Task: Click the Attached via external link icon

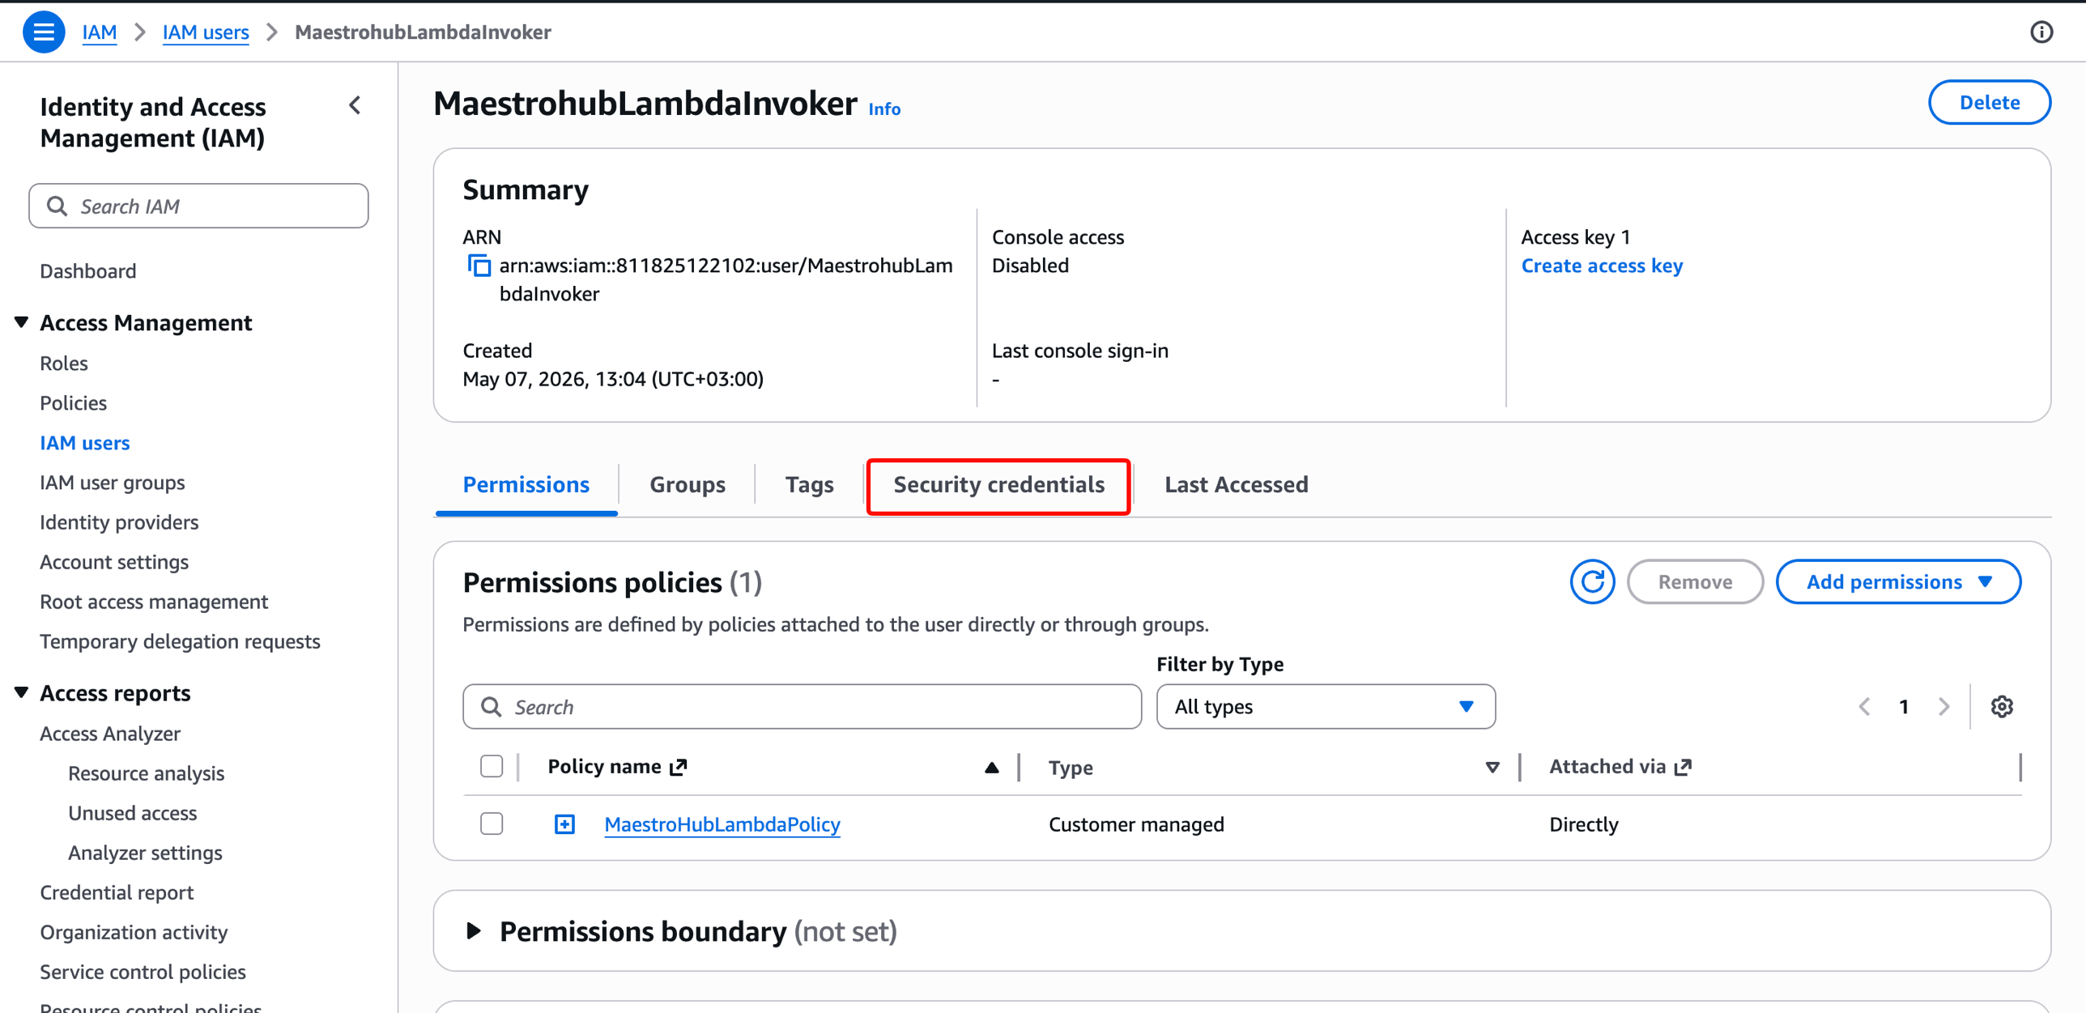Action: point(1683,767)
